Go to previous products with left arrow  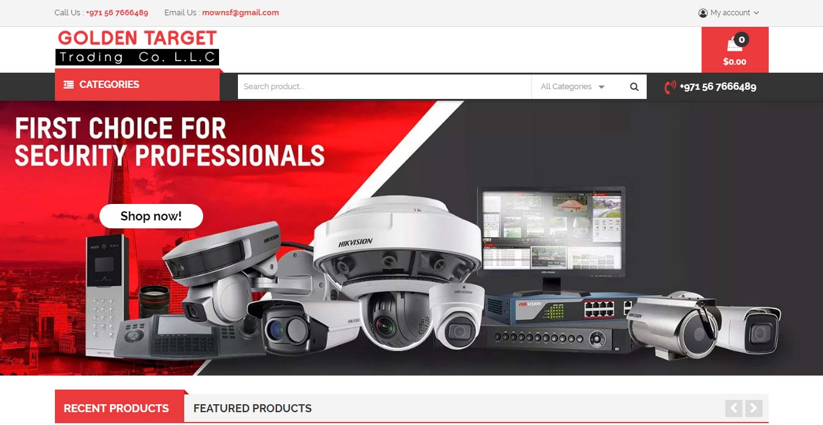pos(734,408)
